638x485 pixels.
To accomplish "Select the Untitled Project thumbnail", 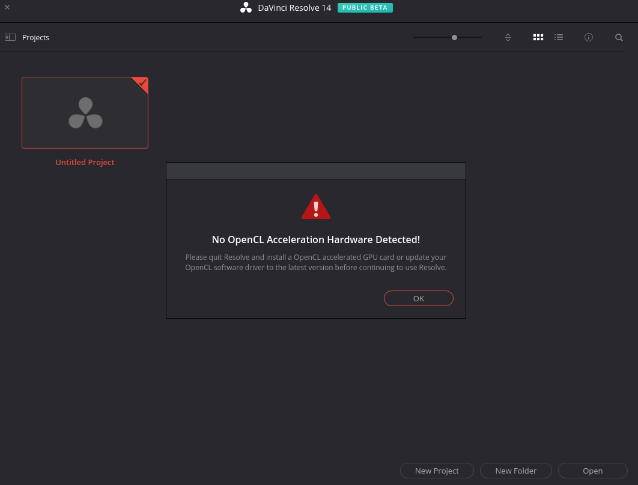I will [x=85, y=113].
